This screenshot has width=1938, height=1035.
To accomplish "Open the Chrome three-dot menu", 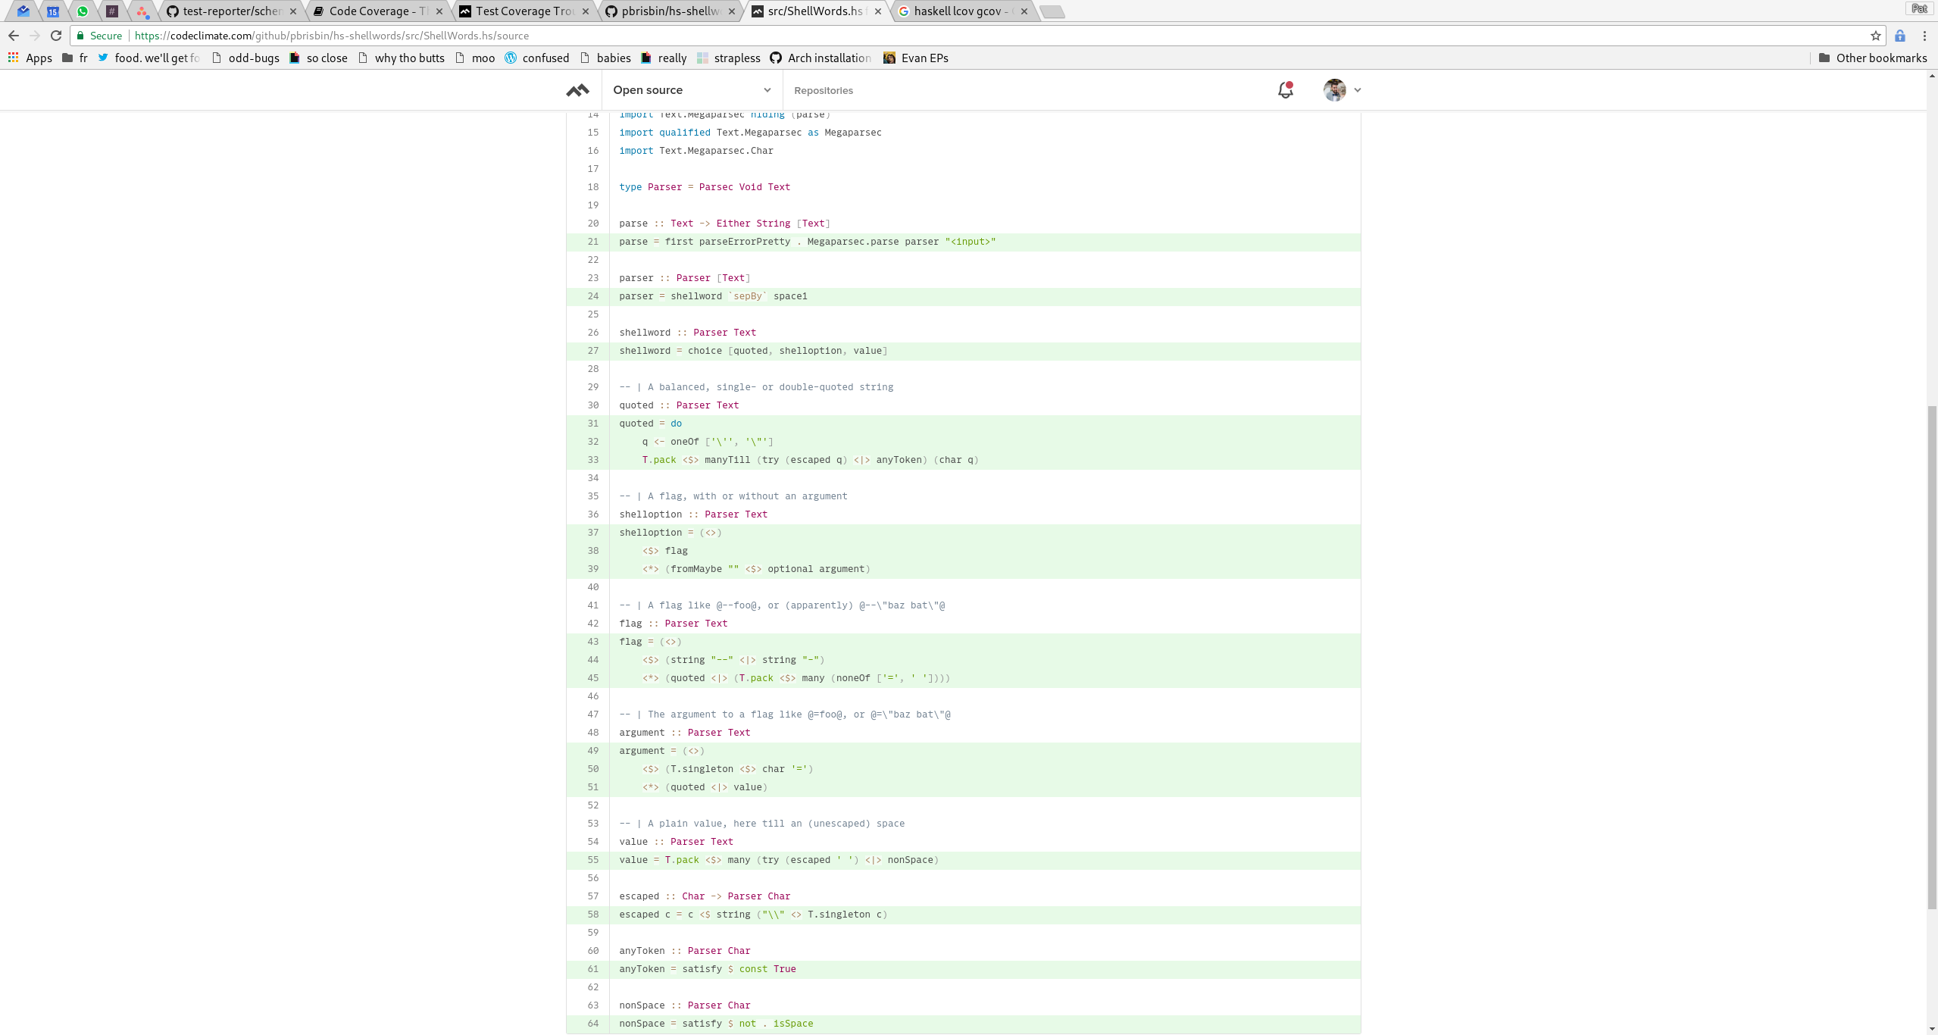I will coord(1924,36).
